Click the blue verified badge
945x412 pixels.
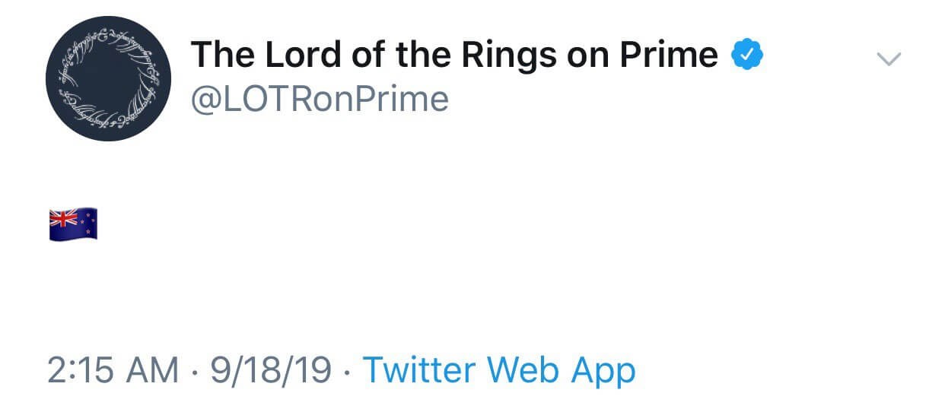click(x=747, y=55)
